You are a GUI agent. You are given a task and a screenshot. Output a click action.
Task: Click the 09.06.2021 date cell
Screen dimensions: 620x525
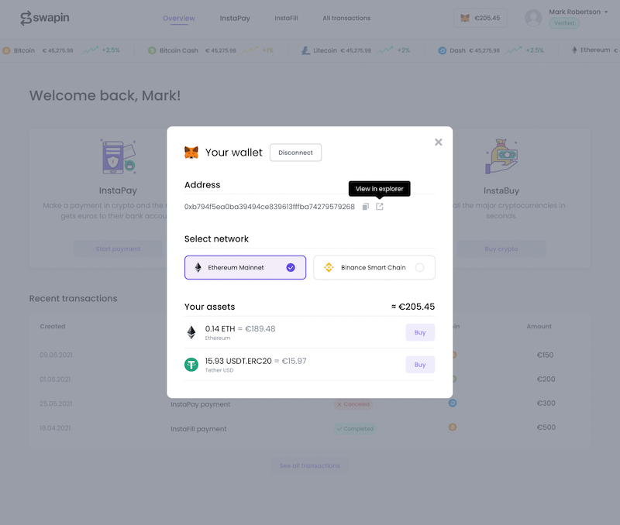point(56,355)
